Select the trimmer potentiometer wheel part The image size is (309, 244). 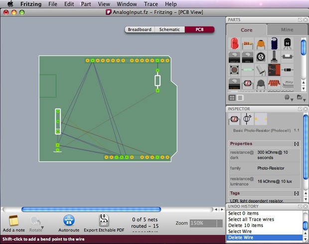[261, 57]
